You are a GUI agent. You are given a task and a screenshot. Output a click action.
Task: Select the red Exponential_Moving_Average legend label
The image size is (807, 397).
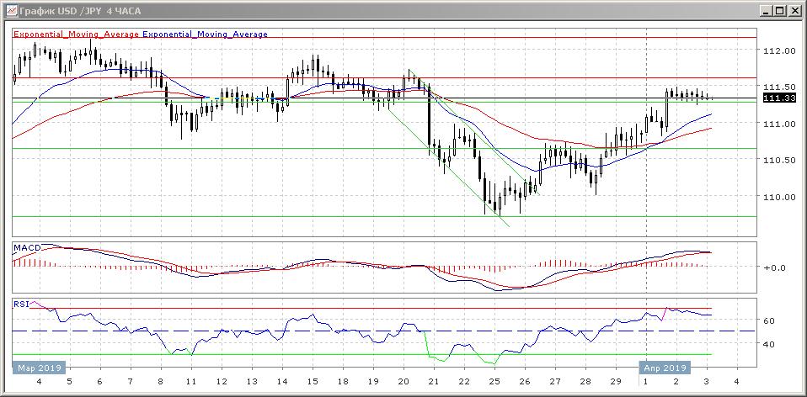(76, 34)
